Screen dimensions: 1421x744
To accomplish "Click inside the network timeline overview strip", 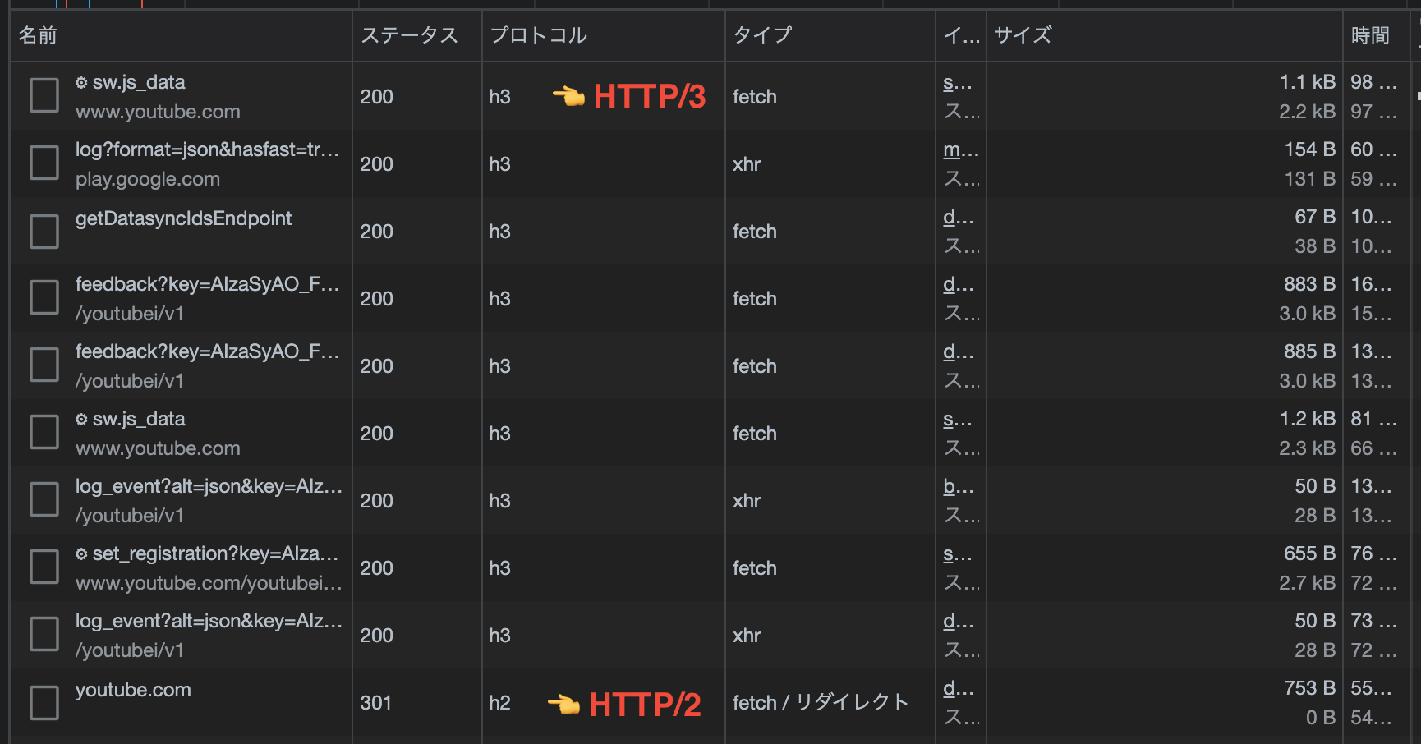I will [x=329, y=4].
